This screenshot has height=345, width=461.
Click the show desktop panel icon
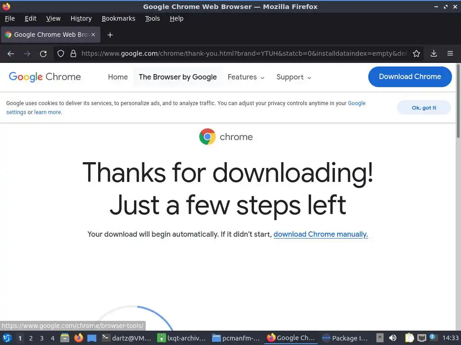tap(92, 338)
